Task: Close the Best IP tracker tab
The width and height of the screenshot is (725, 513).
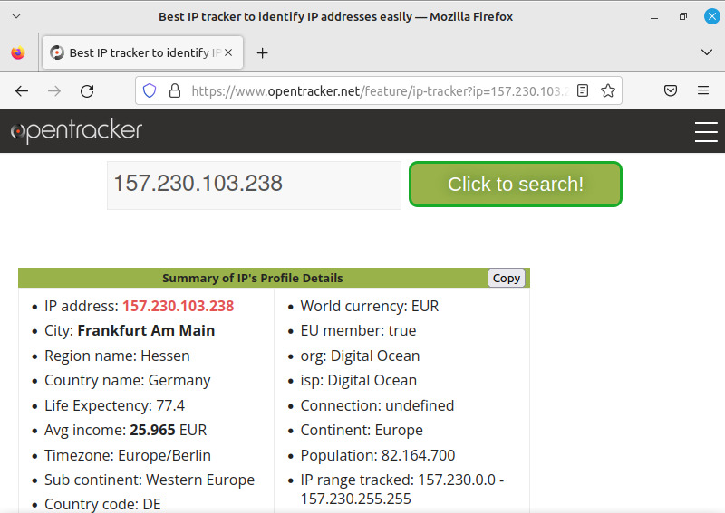Action: coord(228,52)
